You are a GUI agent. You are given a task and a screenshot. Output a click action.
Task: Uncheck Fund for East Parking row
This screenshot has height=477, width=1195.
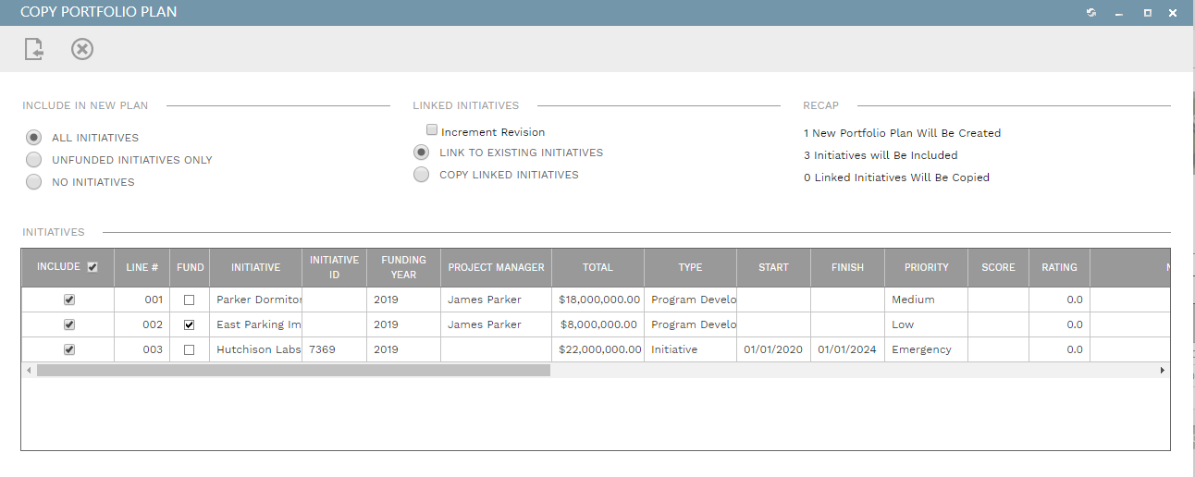190,324
